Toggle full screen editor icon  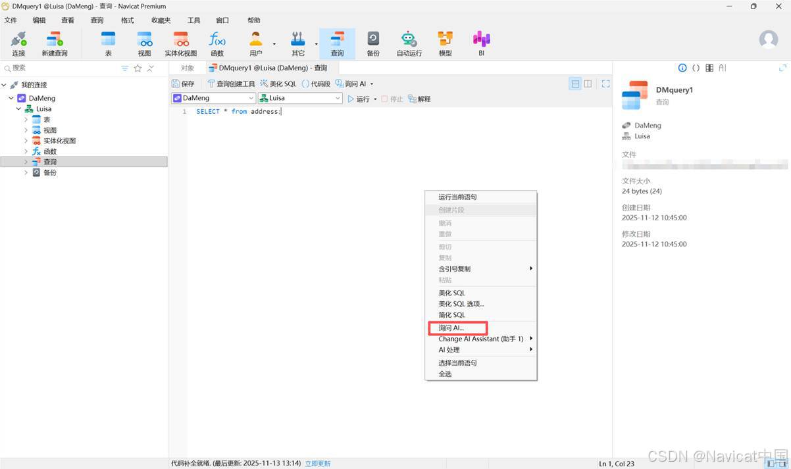pyautogui.click(x=605, y=84)
